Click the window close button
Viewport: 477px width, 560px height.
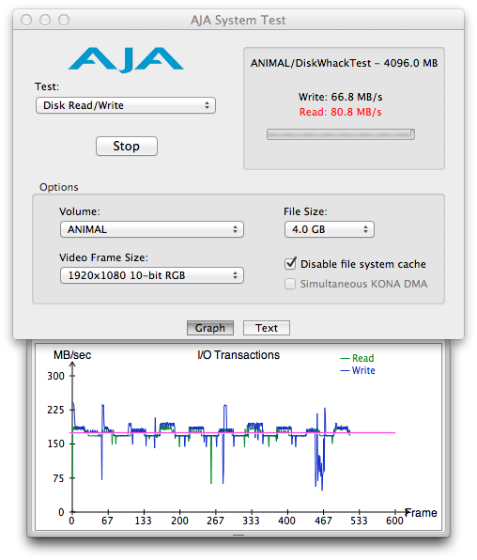point(26,20)
